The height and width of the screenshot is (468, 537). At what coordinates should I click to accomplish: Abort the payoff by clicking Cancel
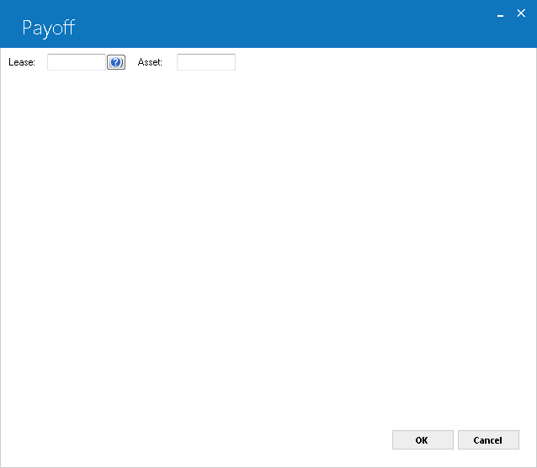click(488, 439)
